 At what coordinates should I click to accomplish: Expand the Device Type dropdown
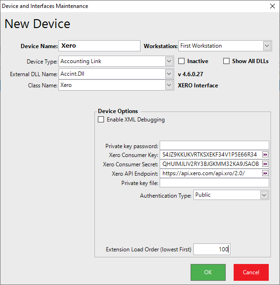tap(169, 61)
